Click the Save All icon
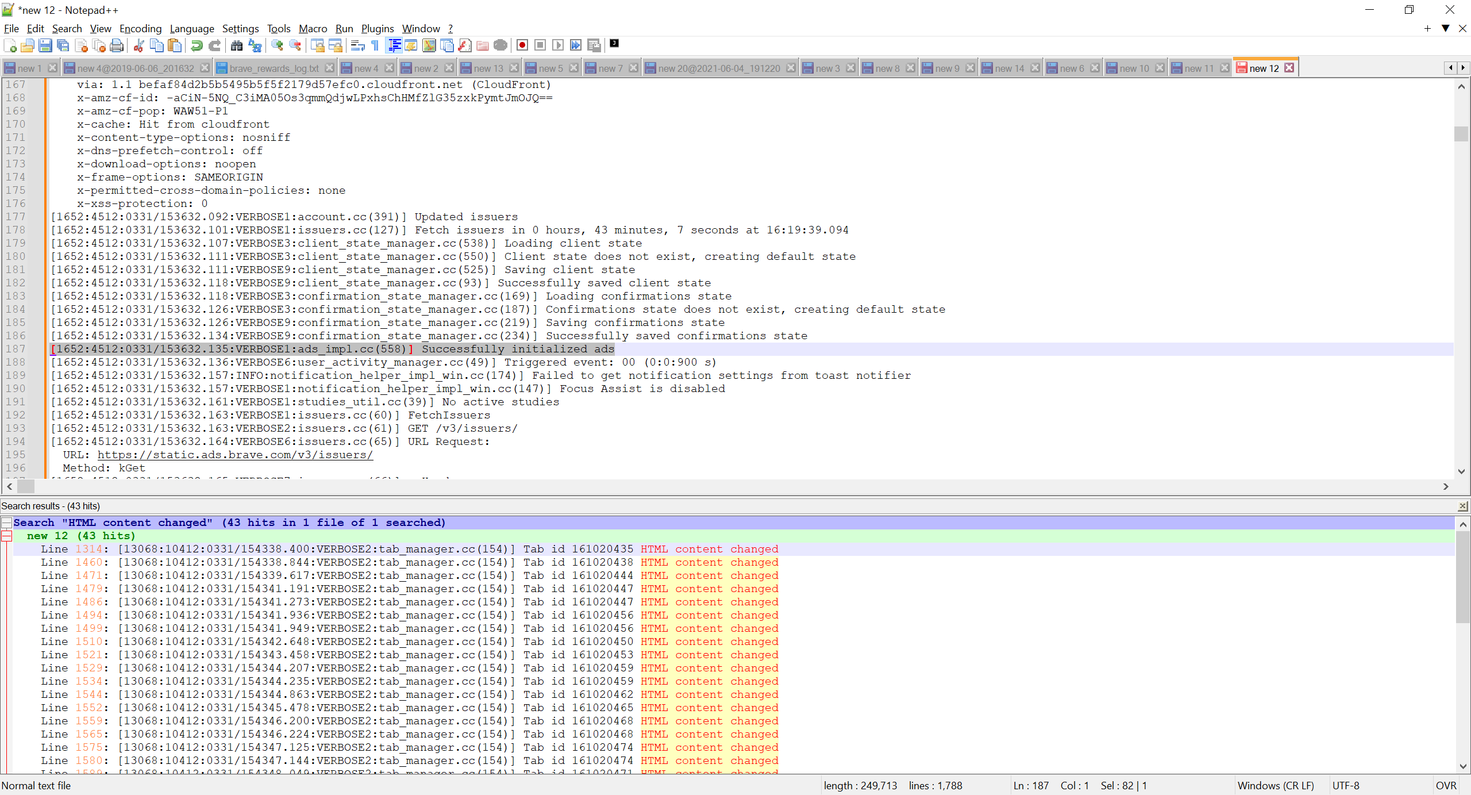This screenshot has width=1471, height=795. tap(63, 45)
